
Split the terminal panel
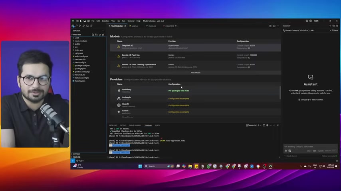click(x=264, y=125)
